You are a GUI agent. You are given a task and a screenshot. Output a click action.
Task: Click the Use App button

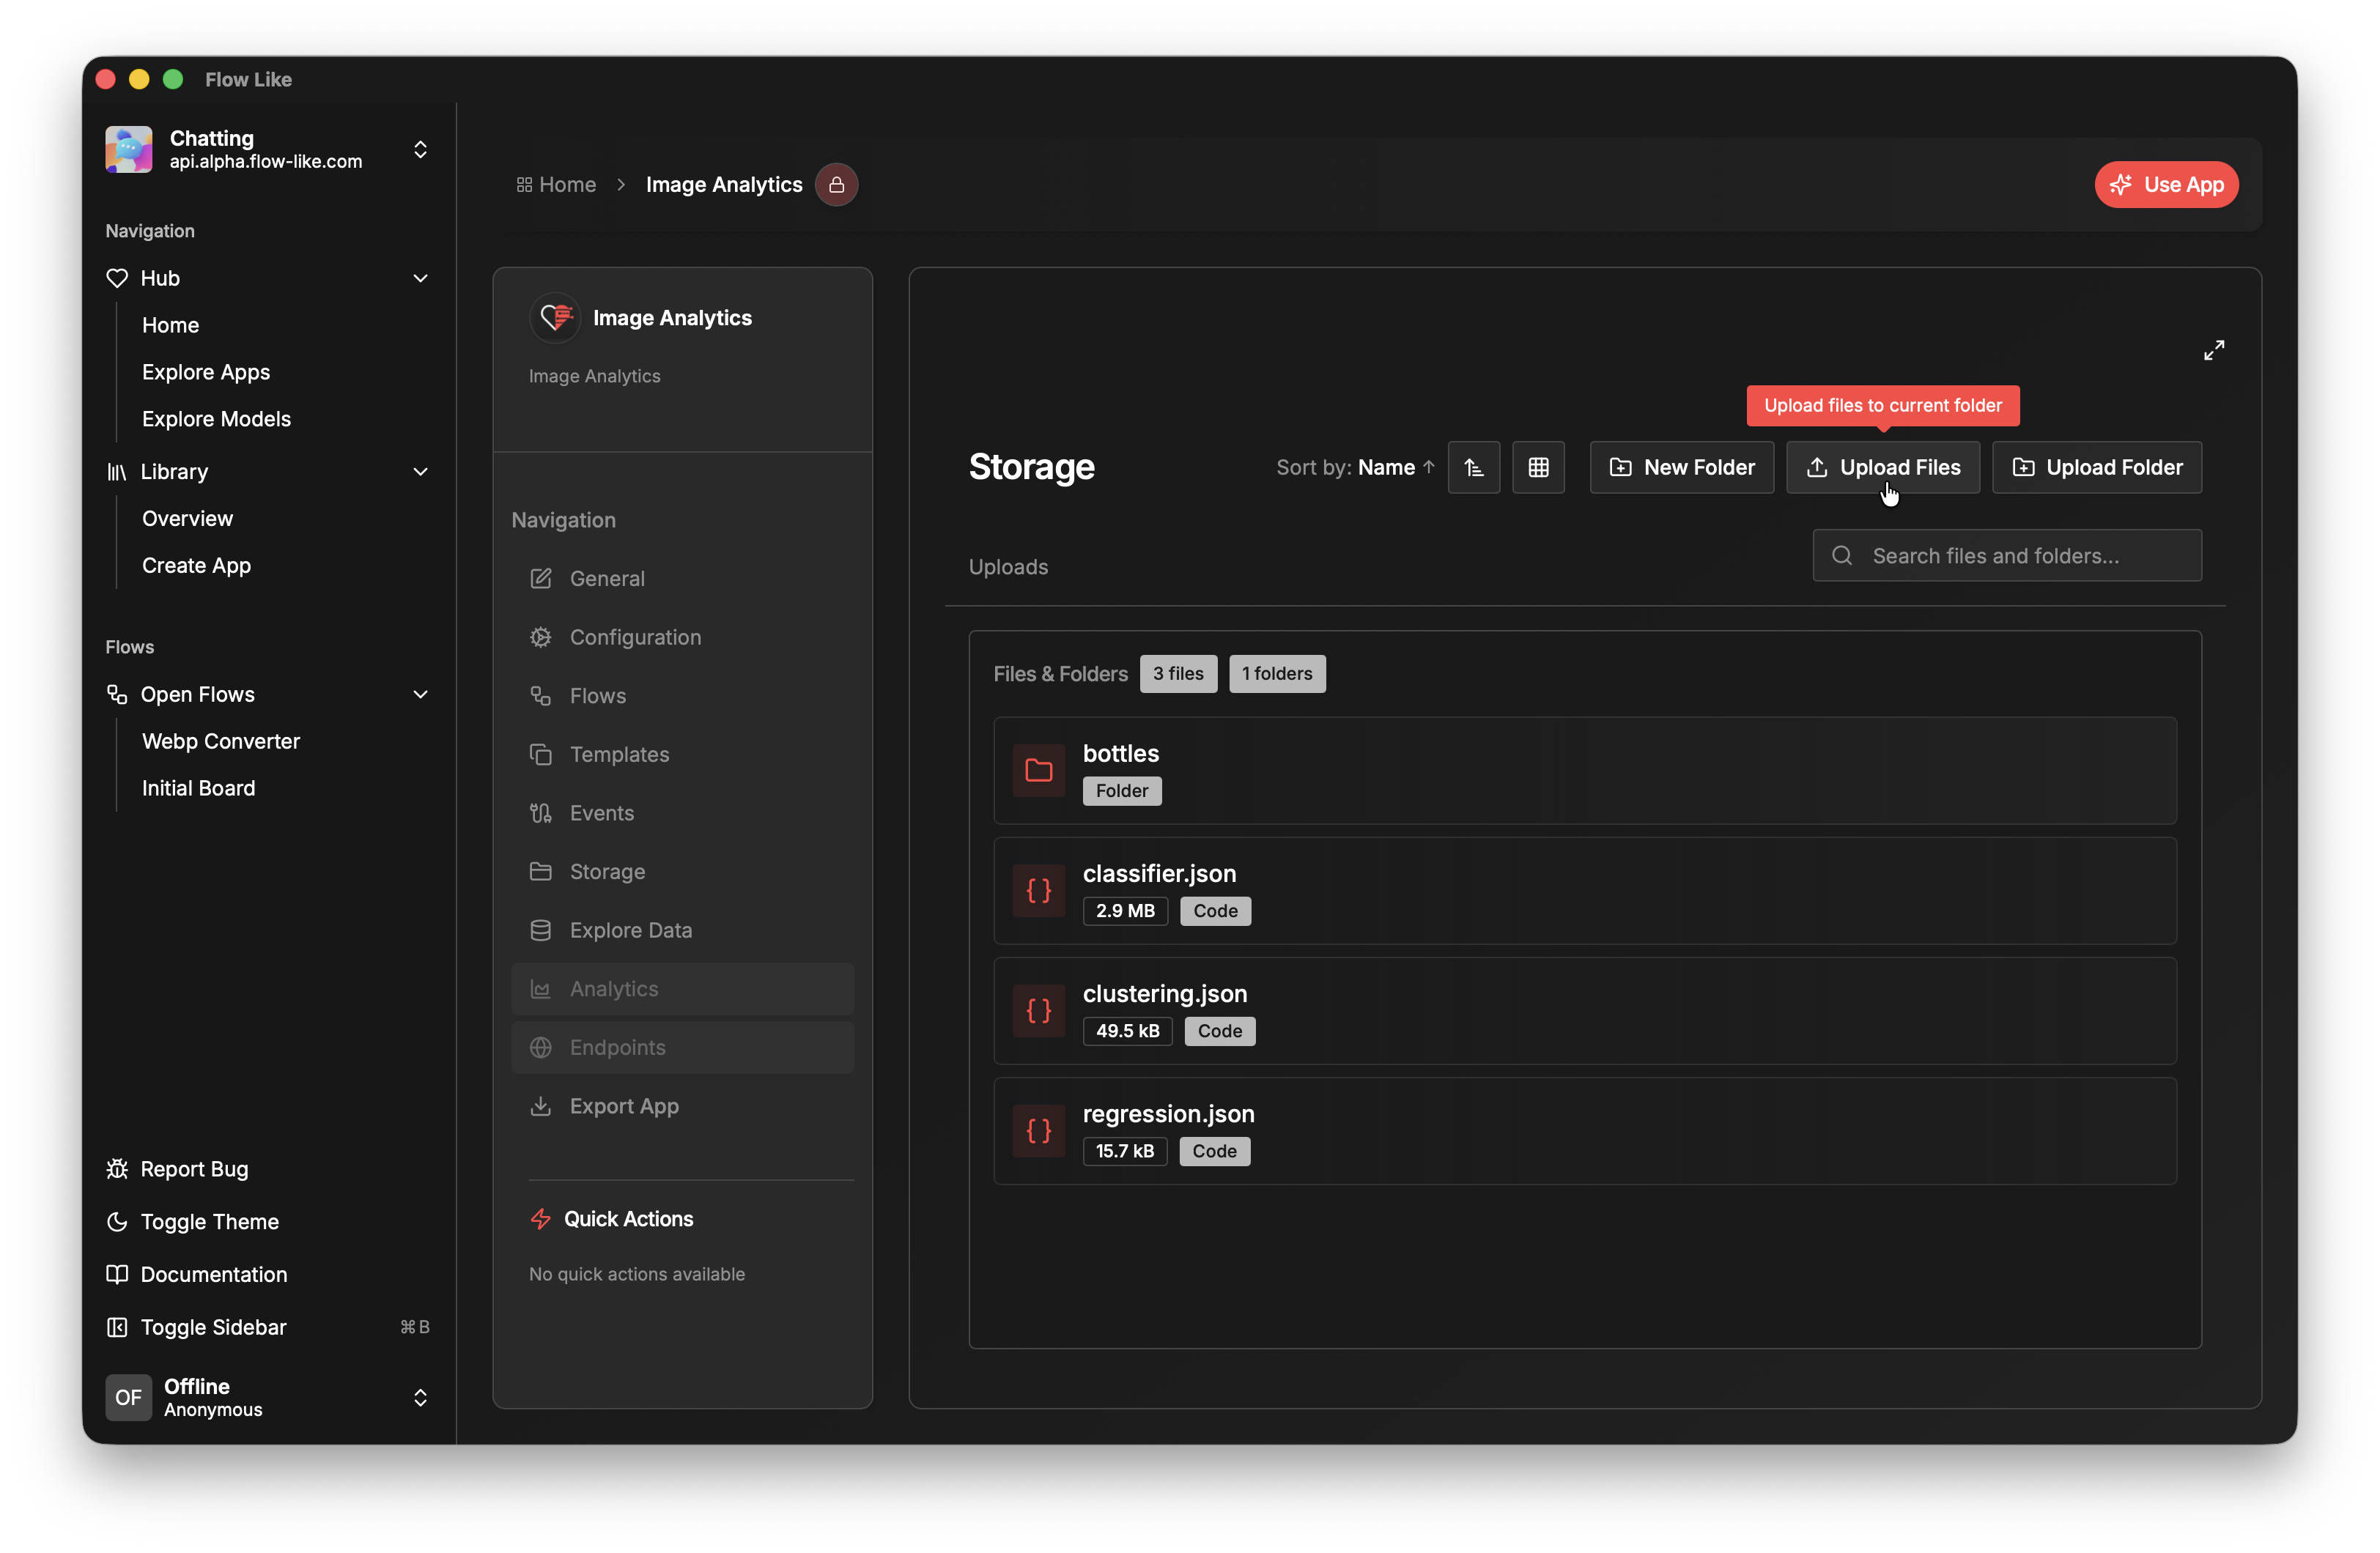tap(2166, 184)
